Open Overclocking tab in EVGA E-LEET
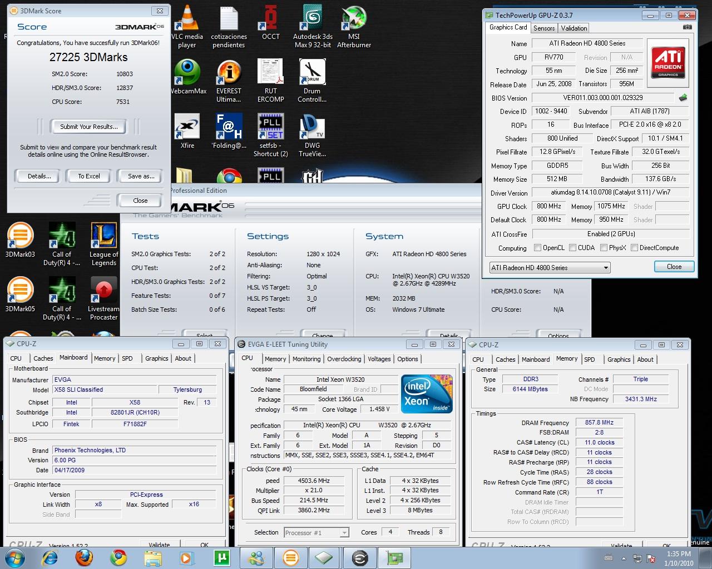This screenshot has width=712, height=569. pyautogui.click(x=344, y=359)
